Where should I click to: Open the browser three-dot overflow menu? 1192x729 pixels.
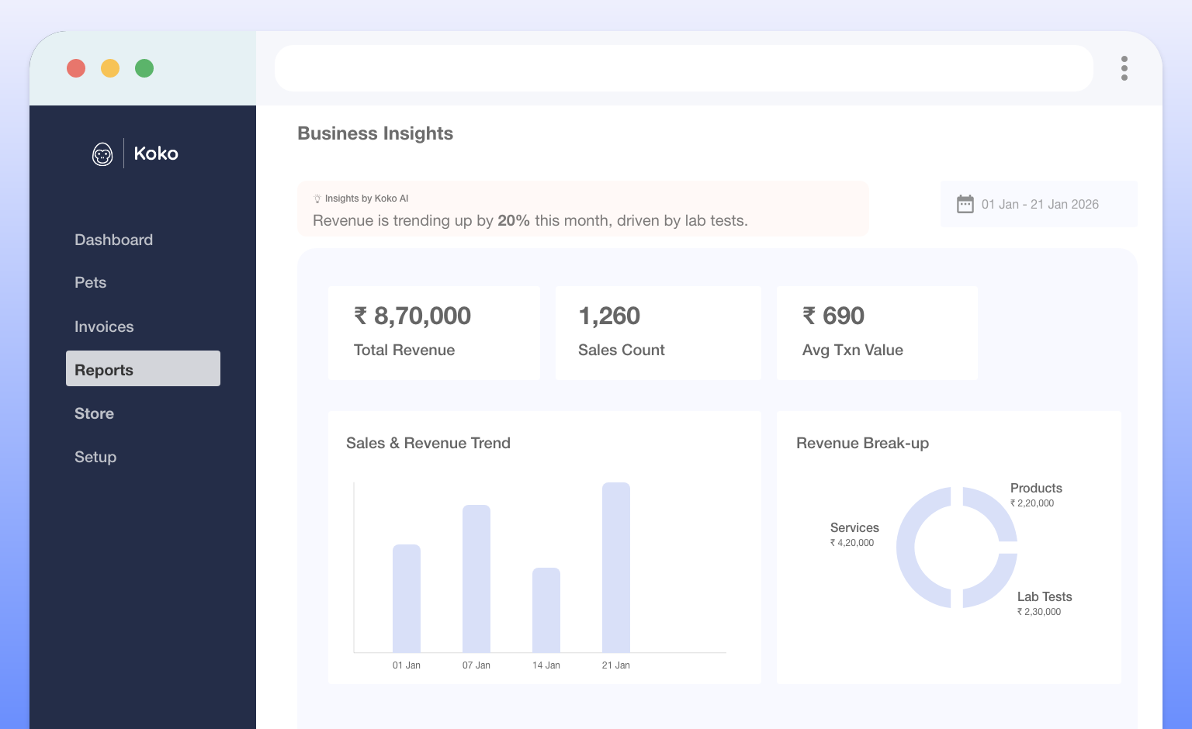pos(1124,68)
